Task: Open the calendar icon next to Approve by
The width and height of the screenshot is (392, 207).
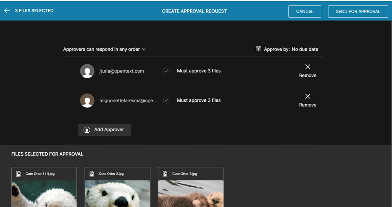Action: pyautogui.click(x=258, y=49)
